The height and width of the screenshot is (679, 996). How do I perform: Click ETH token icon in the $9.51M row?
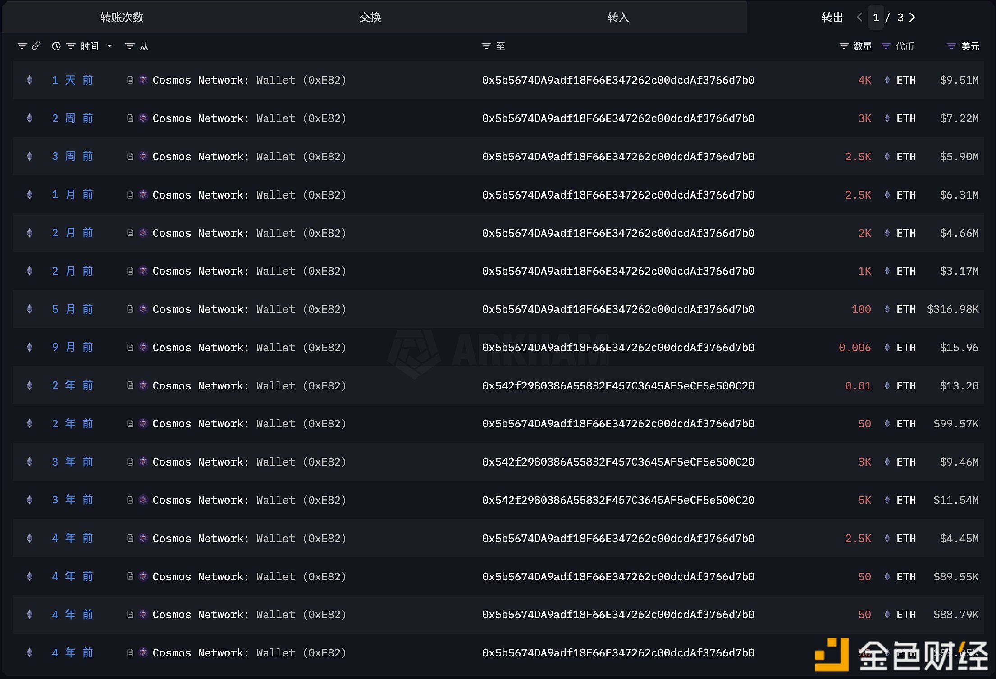tap(887, 80)
